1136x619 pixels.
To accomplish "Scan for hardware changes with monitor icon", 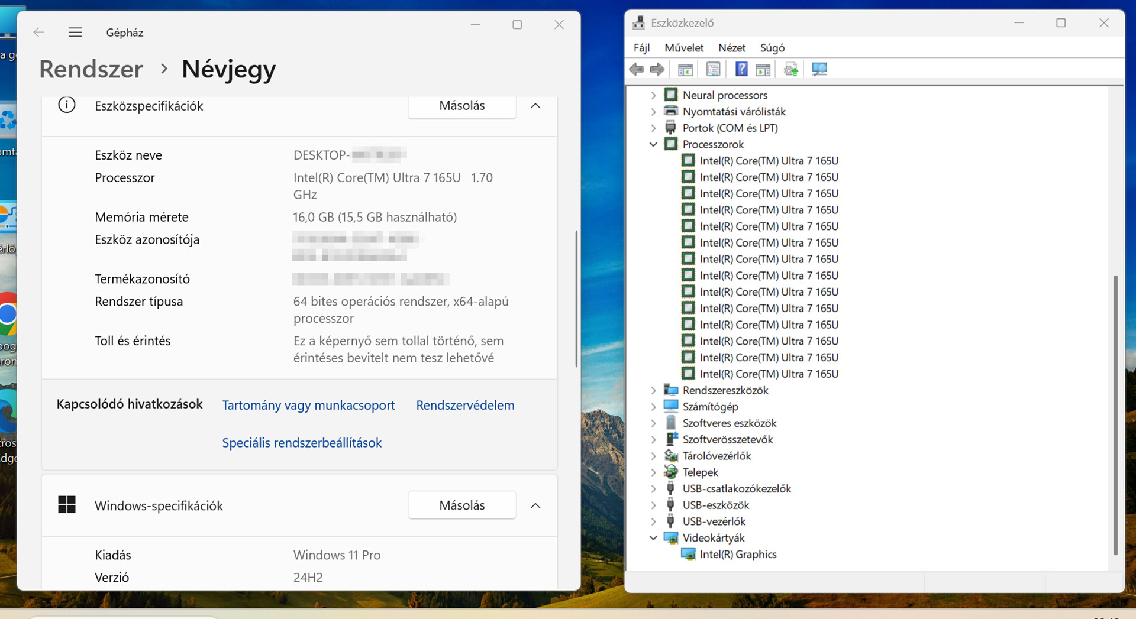I will click(819, 70).
